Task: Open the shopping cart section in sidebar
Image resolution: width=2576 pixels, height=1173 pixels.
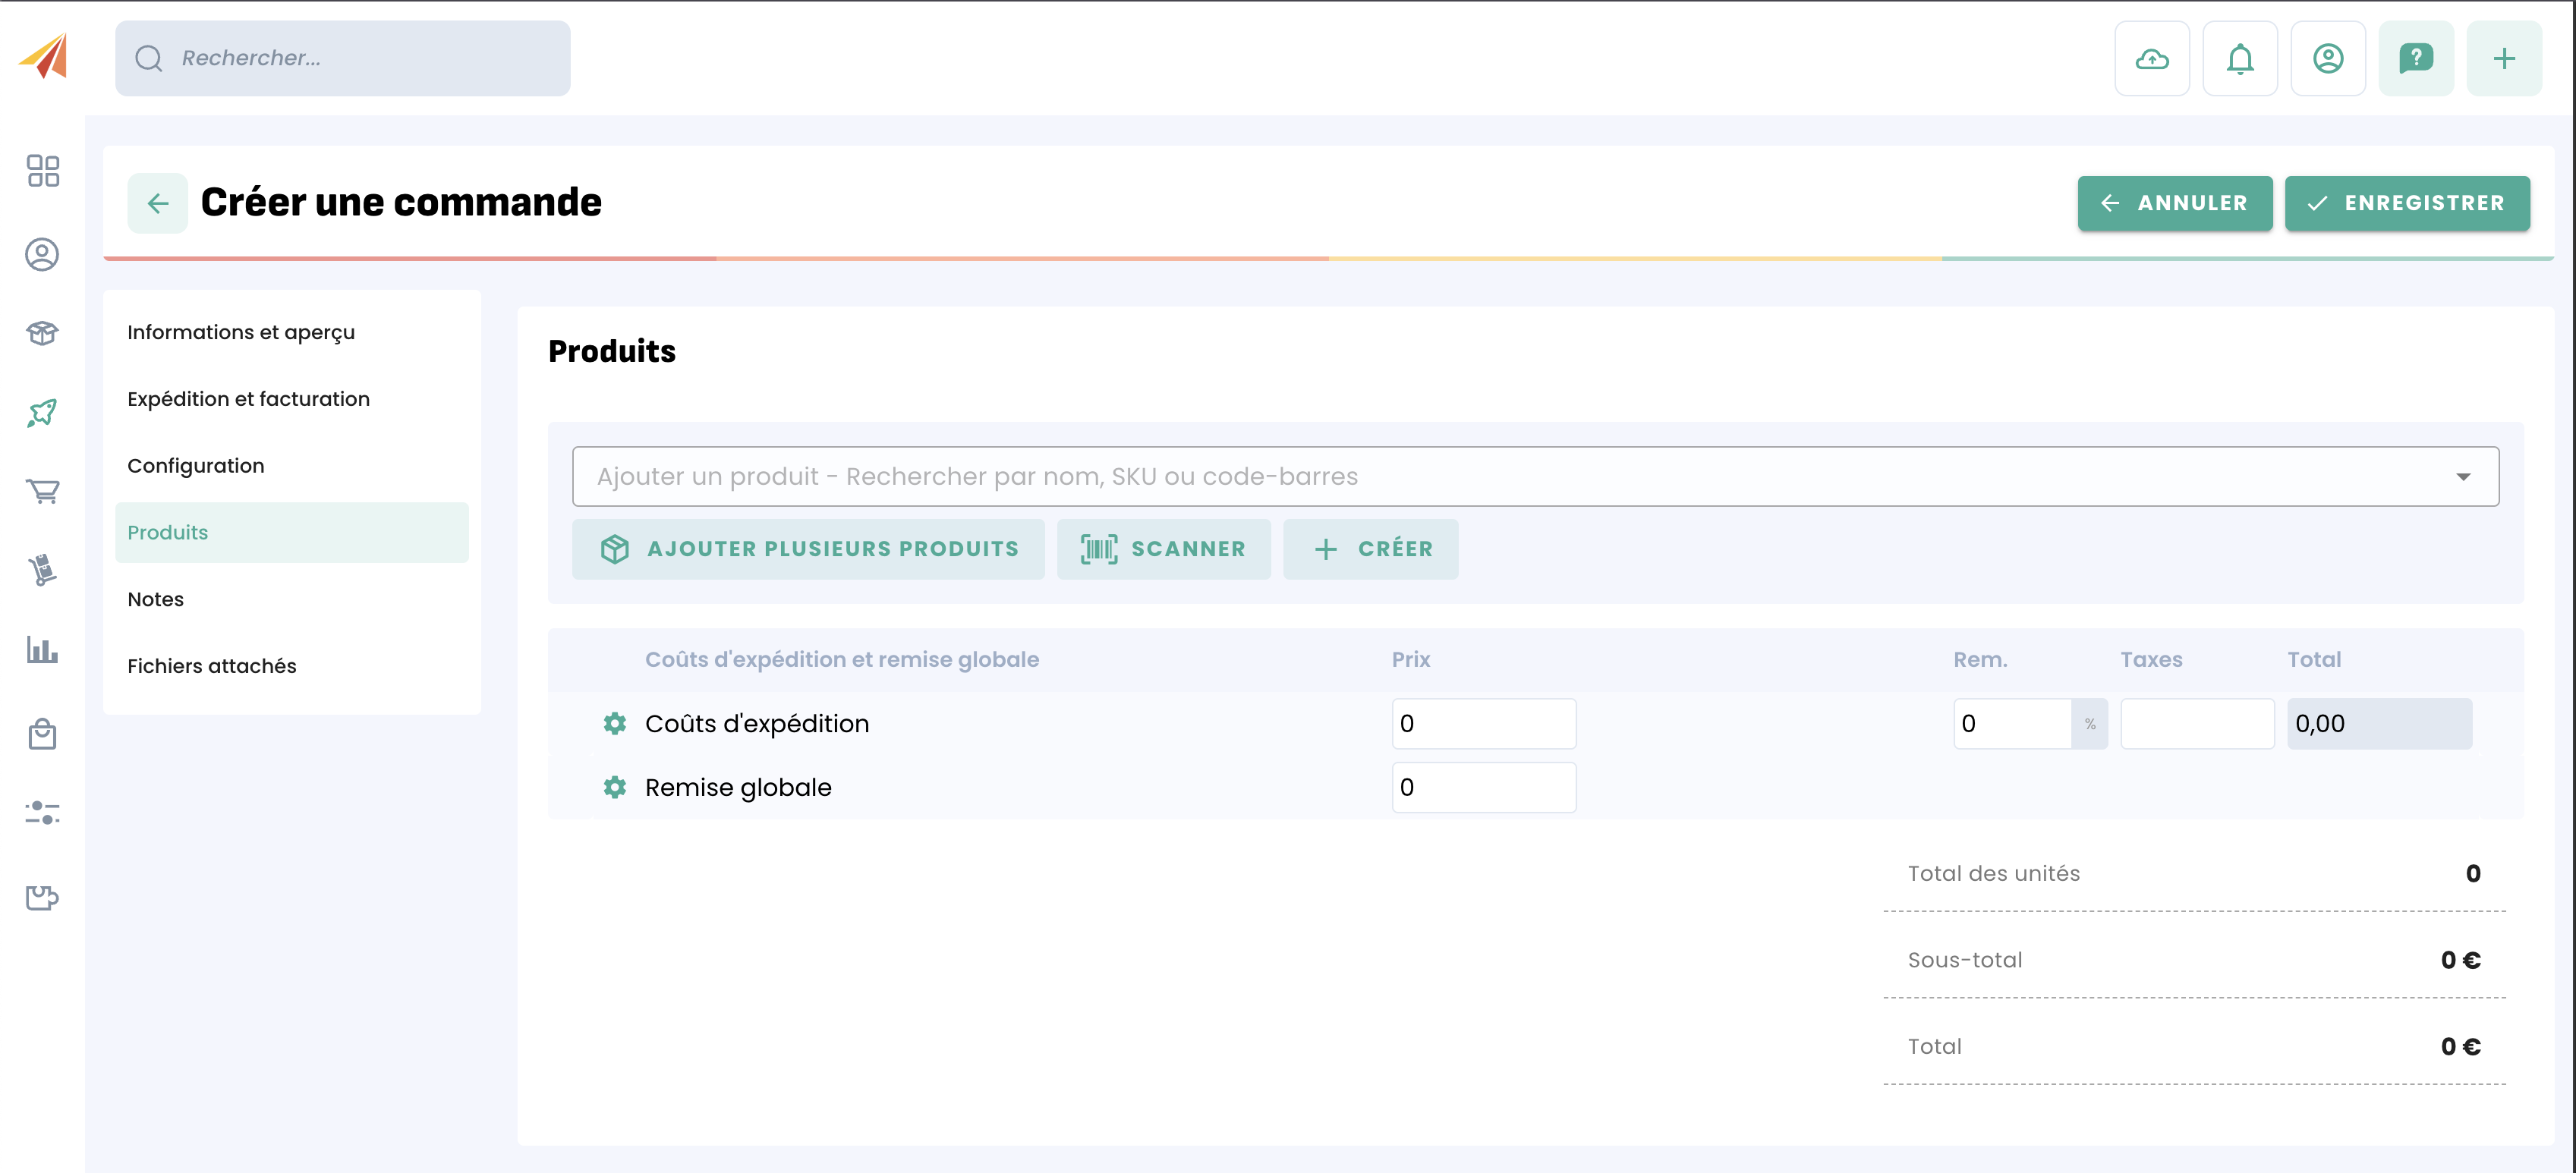Action: coord(42,491)
